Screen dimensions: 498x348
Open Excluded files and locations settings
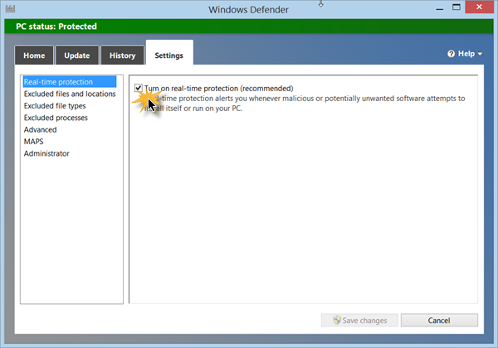tap(70, 94)
